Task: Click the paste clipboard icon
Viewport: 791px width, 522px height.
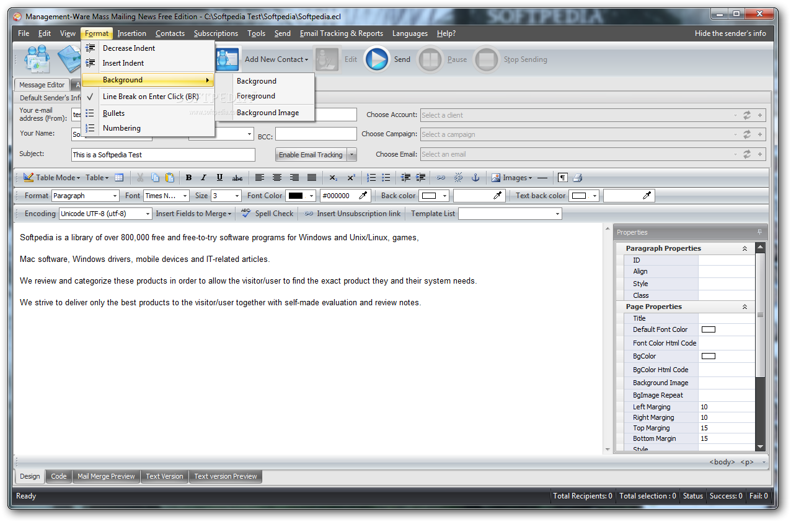Action: (x=170, y=178)
